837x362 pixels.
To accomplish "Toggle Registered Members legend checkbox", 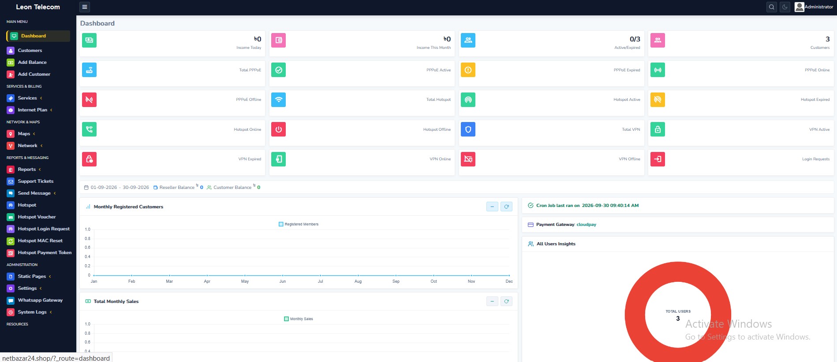I will coord(281,224).
